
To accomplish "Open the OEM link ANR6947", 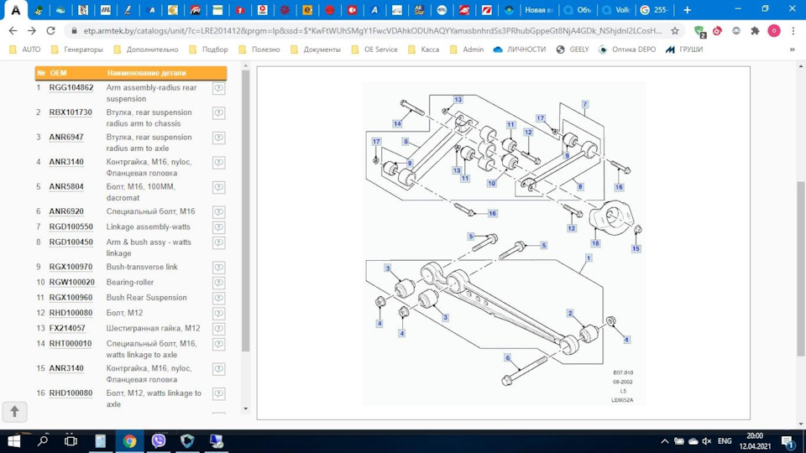I will click(66, 137).
